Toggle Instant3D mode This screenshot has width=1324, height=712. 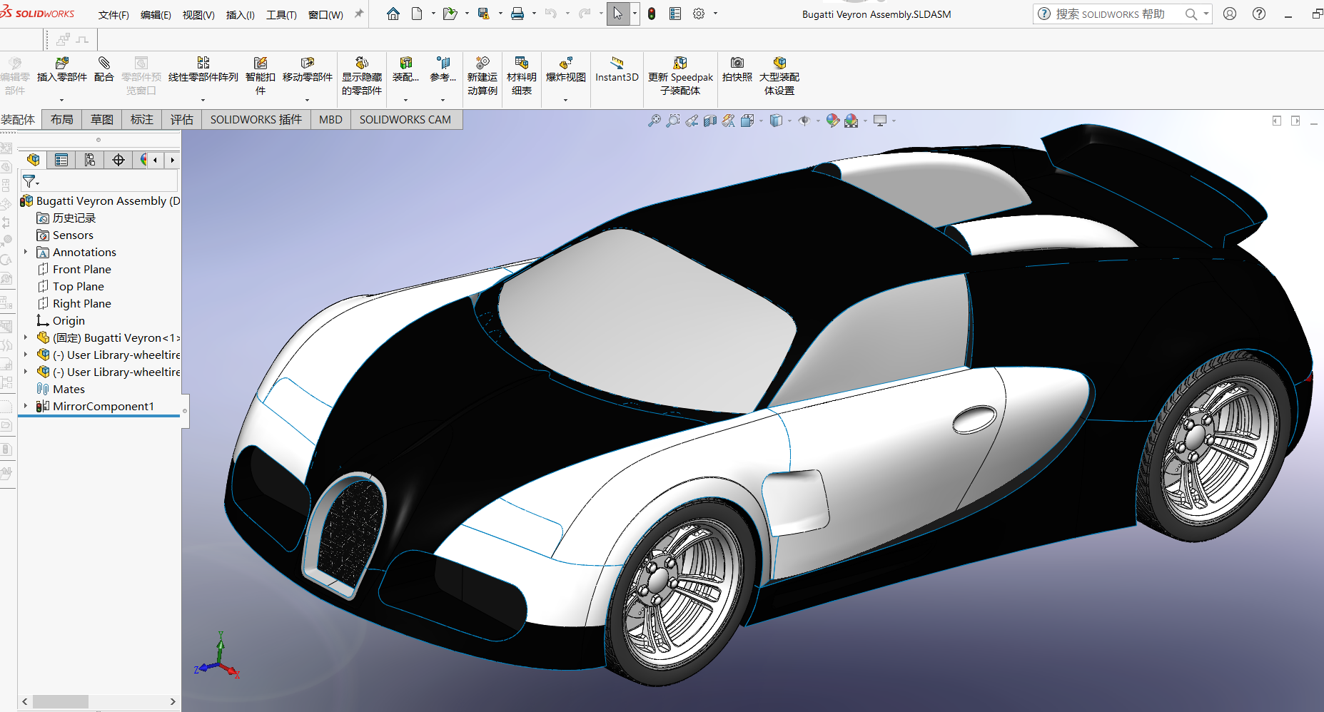pos(617,70)
